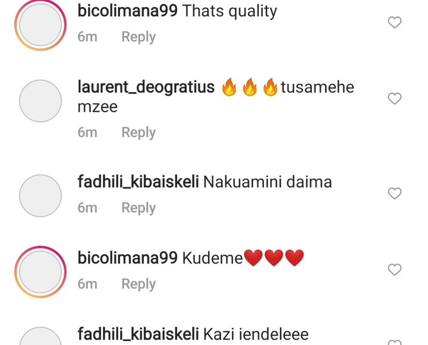Viewport: 428px width, 345px height.
Task: Visit the laurent_deogratius username link
Action: pyautogui.click(x=146, y=87)
